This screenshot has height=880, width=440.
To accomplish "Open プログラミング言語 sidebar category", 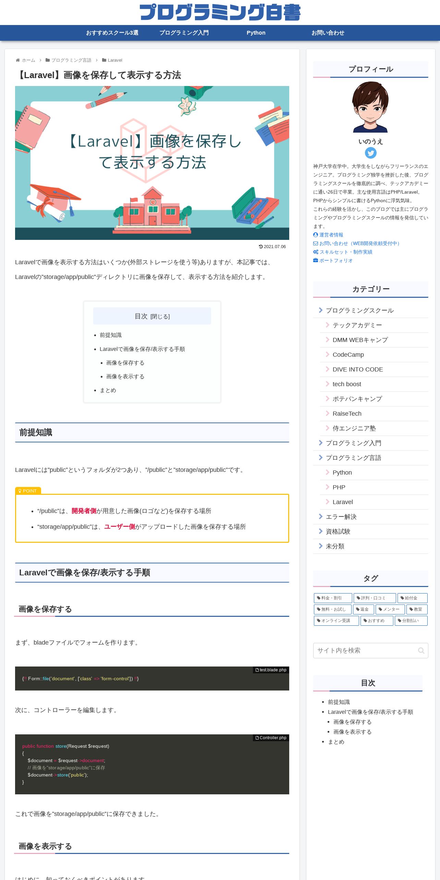I will point(371,458).
